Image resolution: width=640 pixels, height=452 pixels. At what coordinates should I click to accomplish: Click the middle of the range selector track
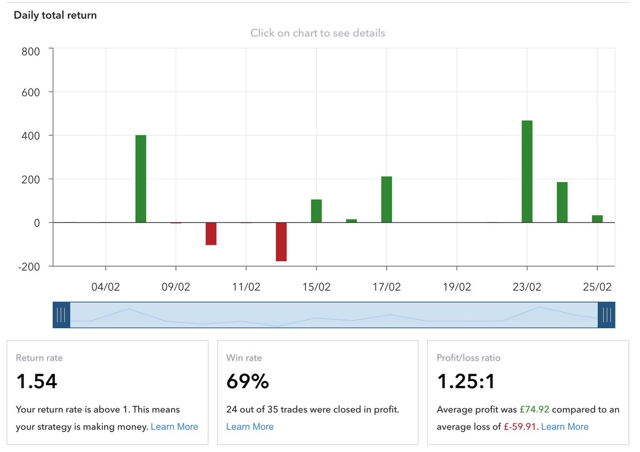(334, 314)
